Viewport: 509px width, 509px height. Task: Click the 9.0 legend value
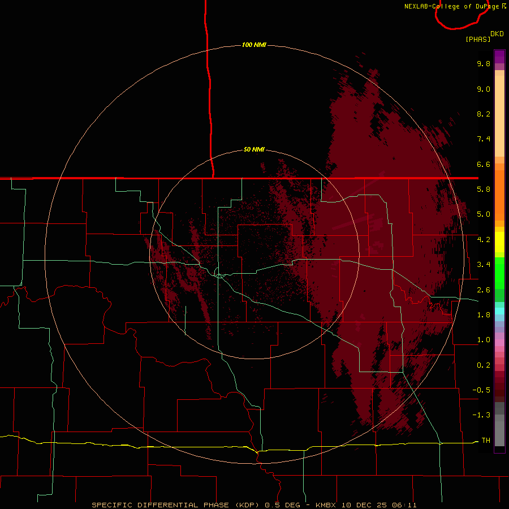tap(484, 89)
